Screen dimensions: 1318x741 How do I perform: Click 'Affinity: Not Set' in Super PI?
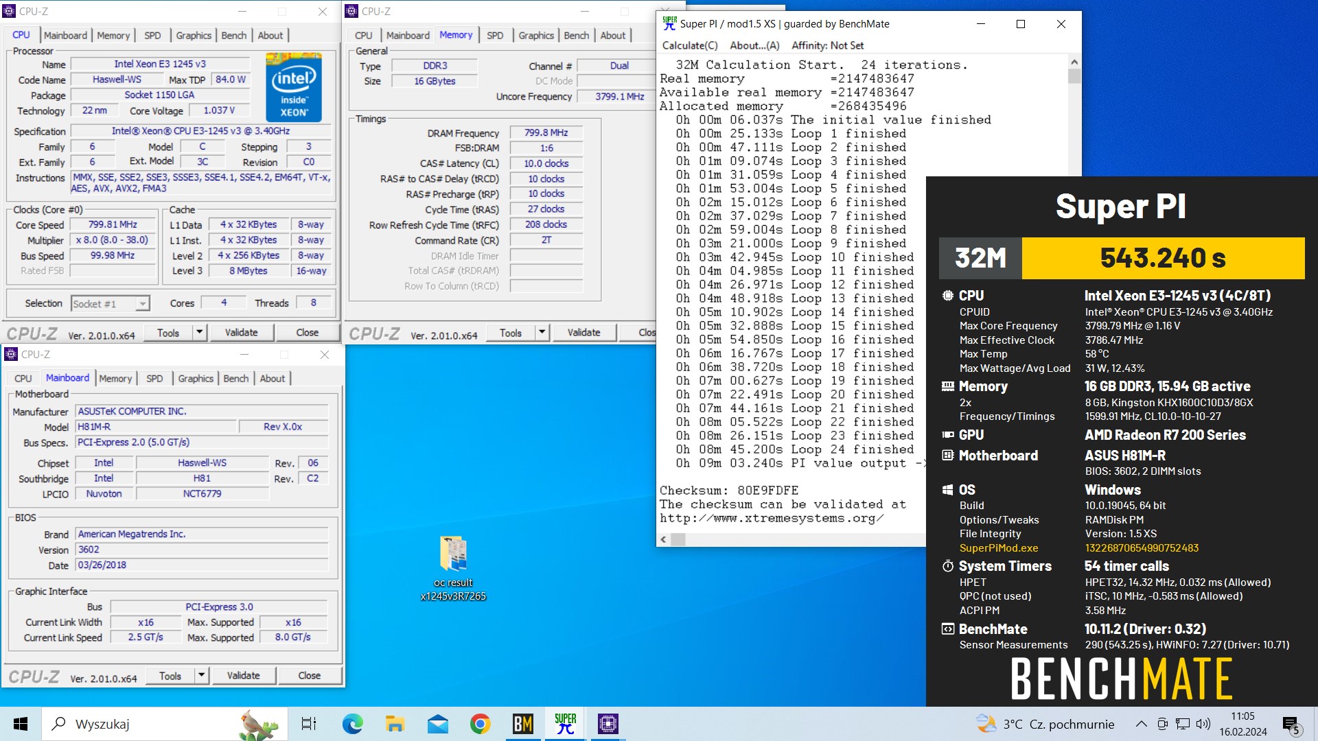[827, 45]
